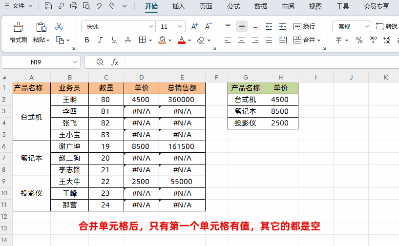
Task: Justify text alignment icon
Action: tap(269, 40)
